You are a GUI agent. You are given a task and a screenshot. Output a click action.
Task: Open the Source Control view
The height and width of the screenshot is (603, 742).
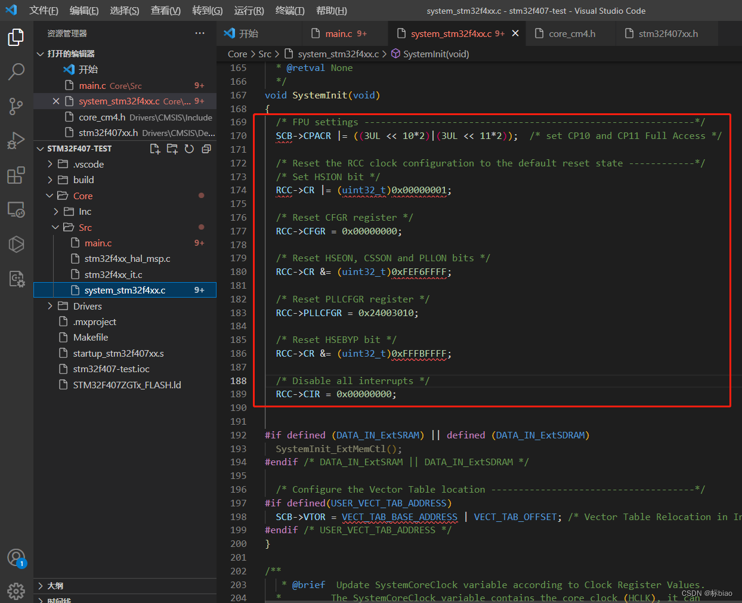16,106
